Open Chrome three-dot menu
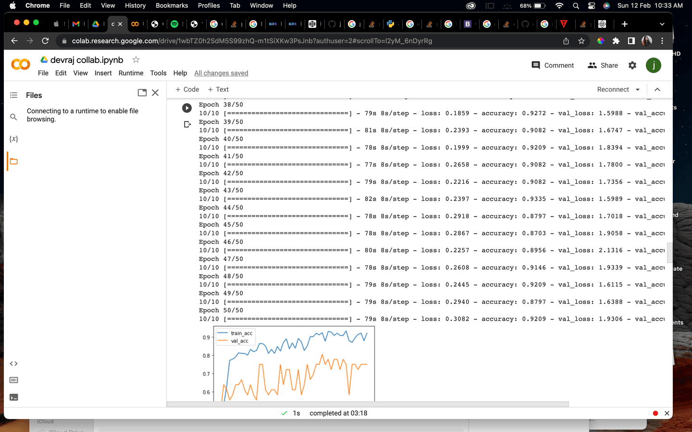692x432 pixels. (662, 41)
